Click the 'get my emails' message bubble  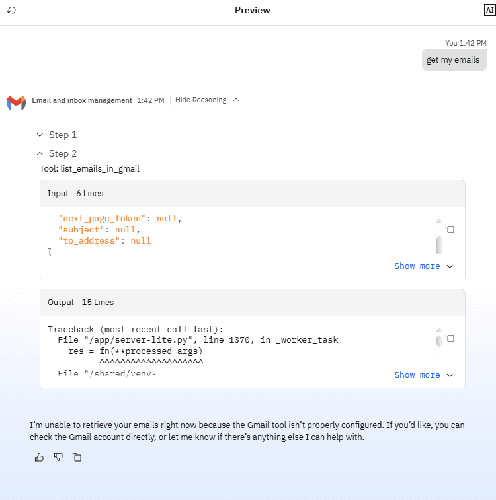[454, 60]
